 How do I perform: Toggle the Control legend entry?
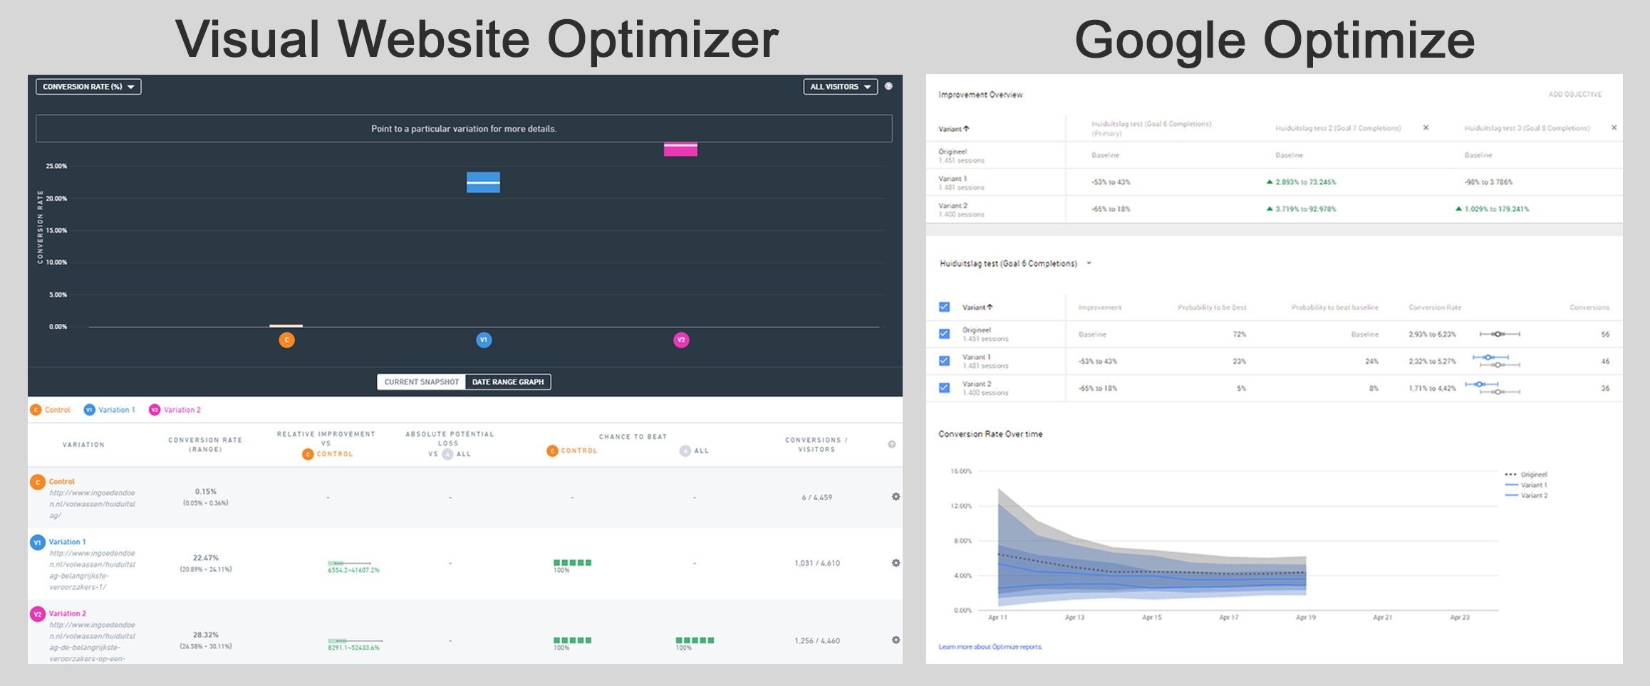coord(51,410)
